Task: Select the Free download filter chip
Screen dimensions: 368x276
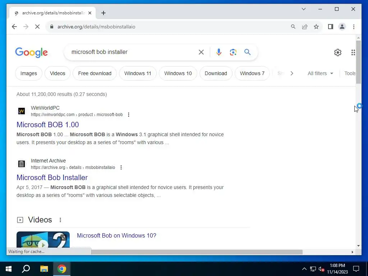Action: [95, 73]
